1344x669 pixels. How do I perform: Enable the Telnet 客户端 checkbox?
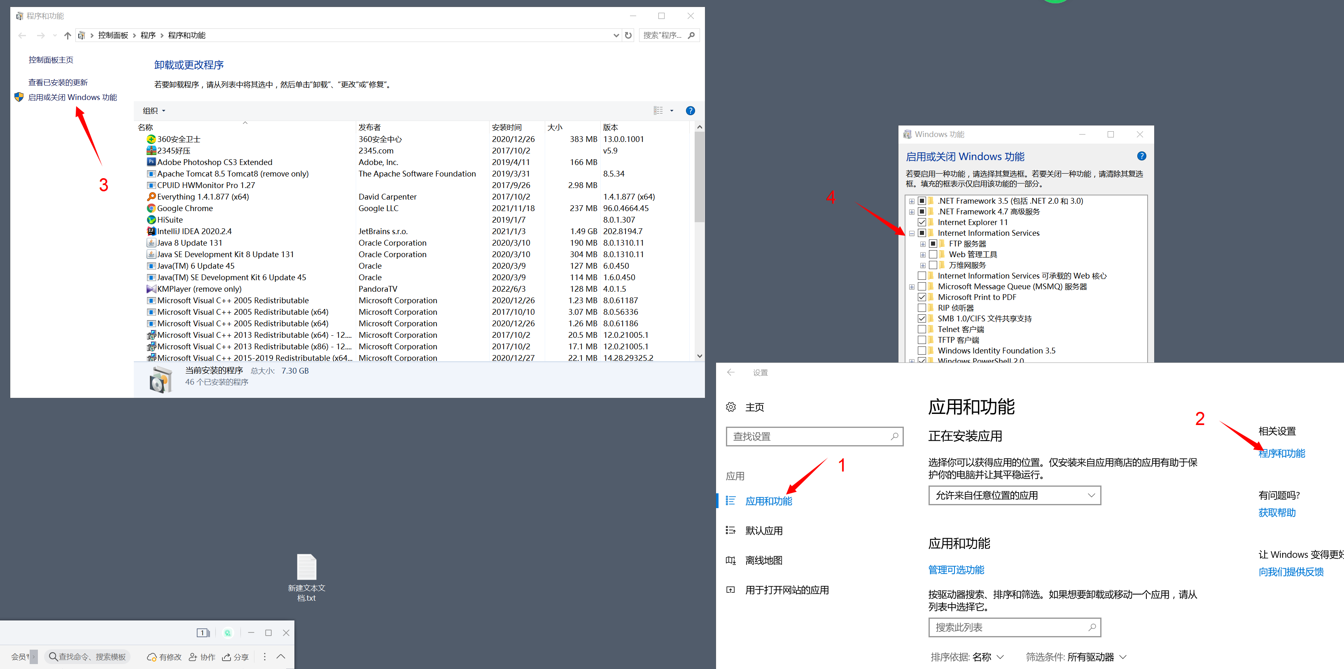tap(922, 329)
